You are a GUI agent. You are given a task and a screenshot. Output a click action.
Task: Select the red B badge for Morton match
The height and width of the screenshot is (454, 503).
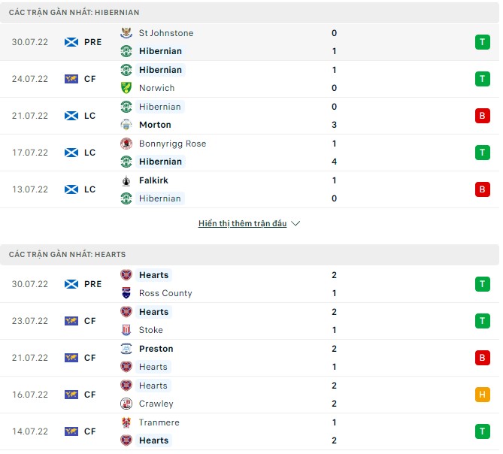pos(482,116)
